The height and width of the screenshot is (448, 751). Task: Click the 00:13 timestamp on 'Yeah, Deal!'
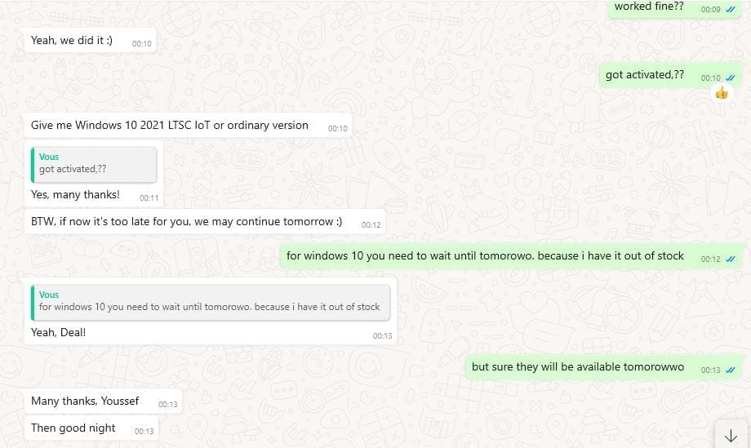(382, 336)
